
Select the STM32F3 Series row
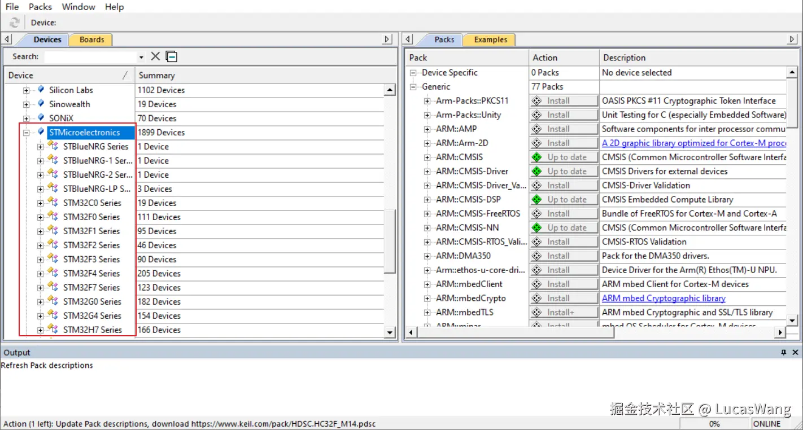pyautogui.click(x=91, y=260)
